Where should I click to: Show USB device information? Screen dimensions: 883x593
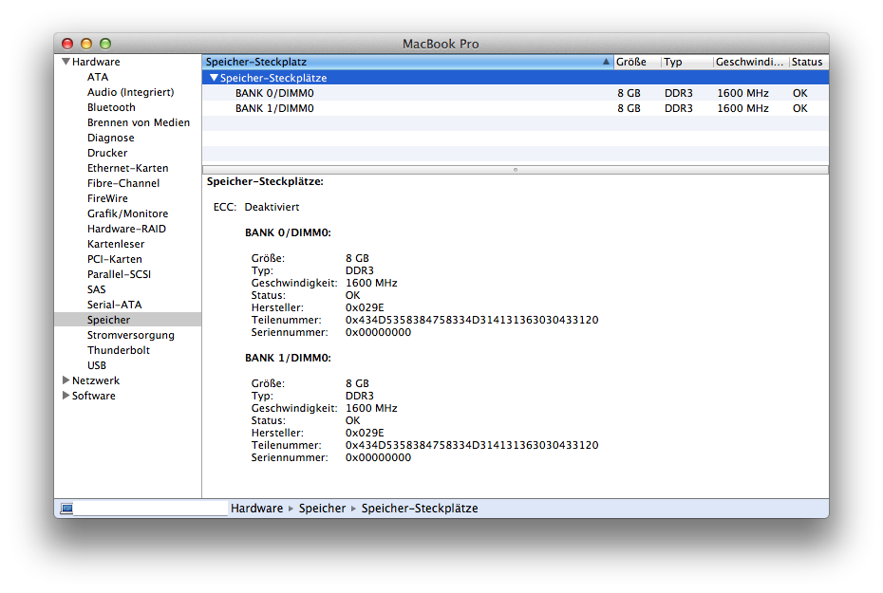click(x=96, y=365)
